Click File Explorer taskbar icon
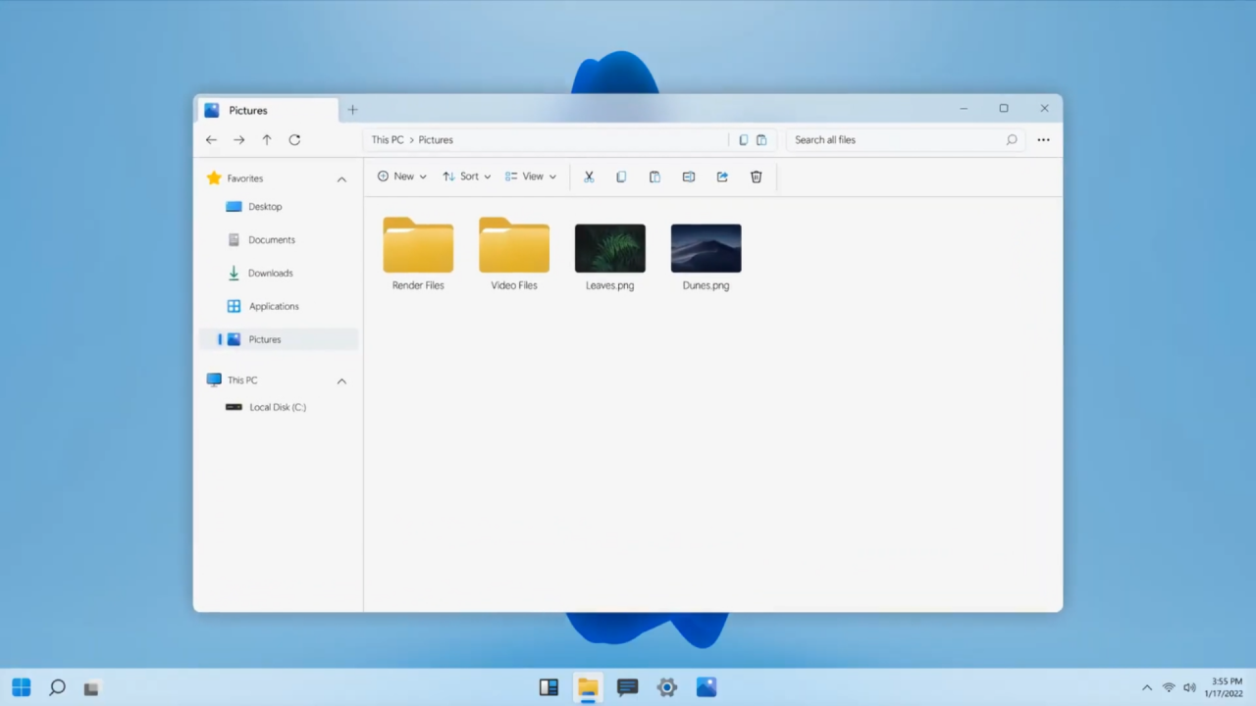Image resolution: width=1256 pixels, height=706 pixels. coord(588,687)
